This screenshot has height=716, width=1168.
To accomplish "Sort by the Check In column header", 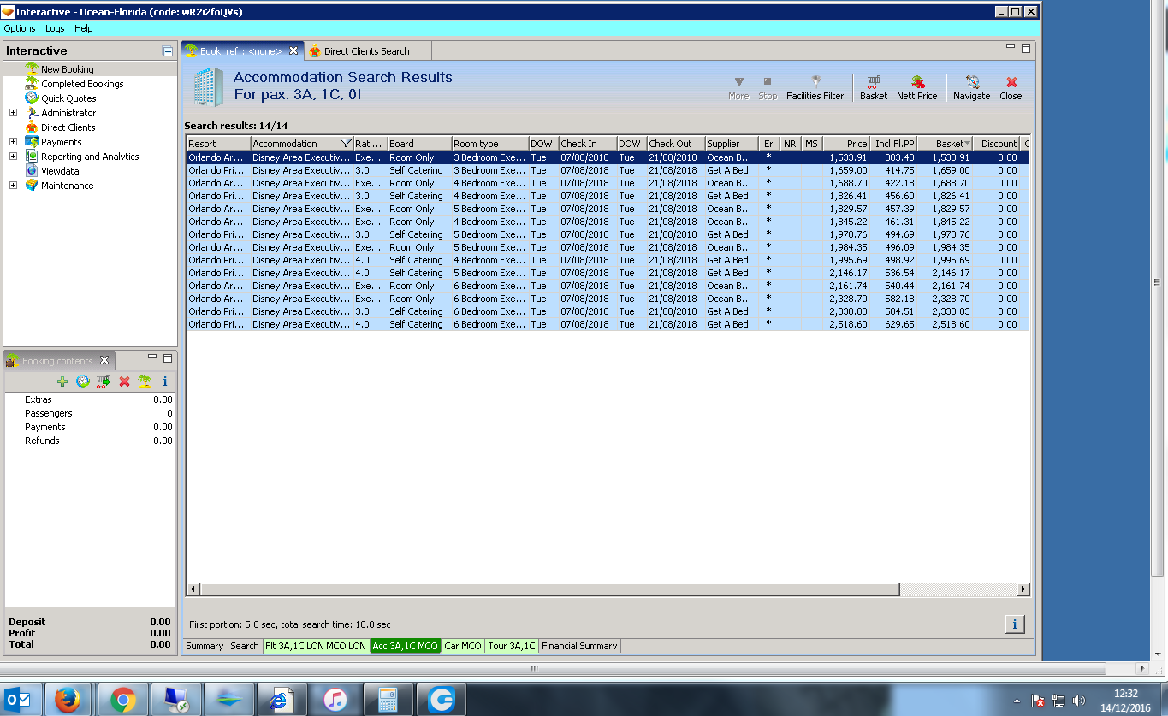I will tap(588, 144).
